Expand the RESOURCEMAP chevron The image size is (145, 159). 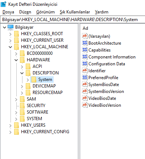[22, 93]
